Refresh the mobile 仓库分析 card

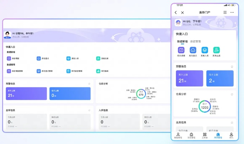[x=232, y=94]
